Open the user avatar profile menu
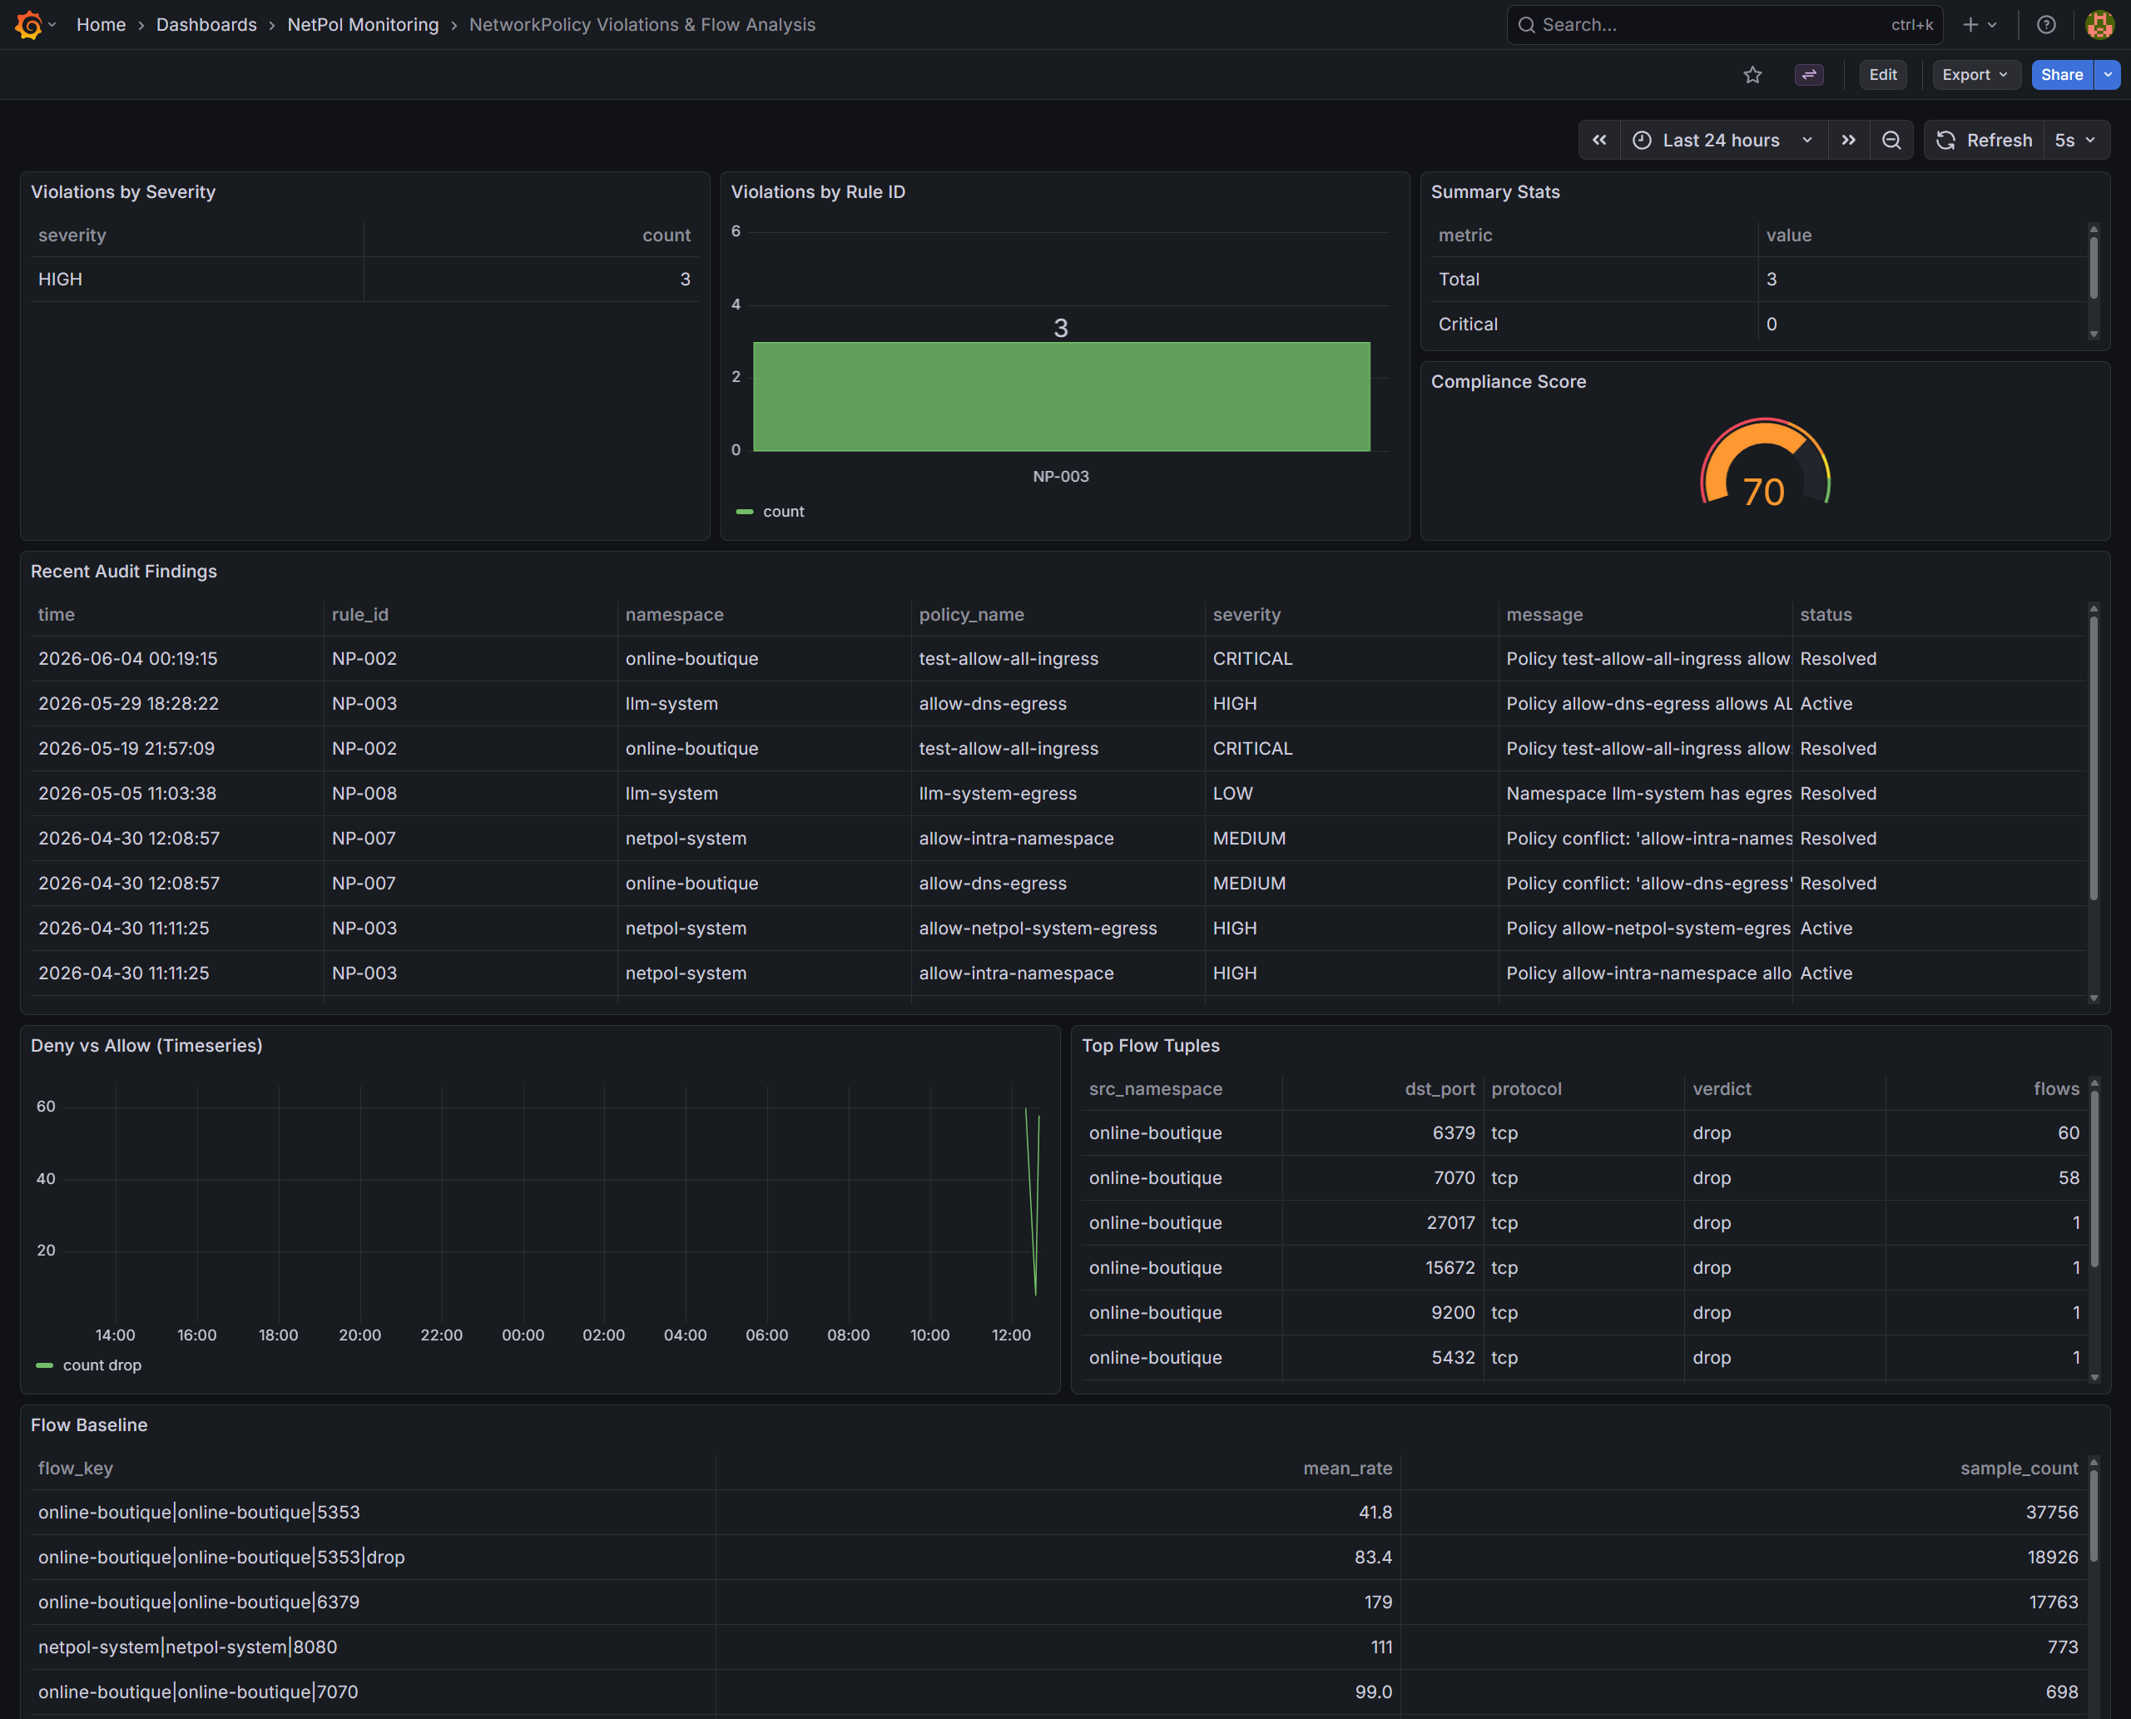This screenshot has height=1719, width=2131. [x=2099, y=25]
